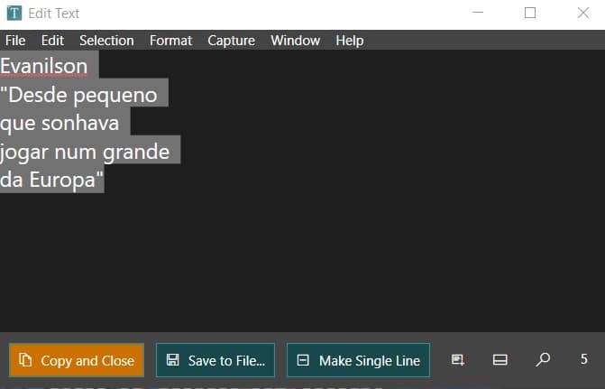Image resolution: width=605 pixels, height=389 pixels.
Task: Open search with the magnifier icon
Action: tap(543, 360)
